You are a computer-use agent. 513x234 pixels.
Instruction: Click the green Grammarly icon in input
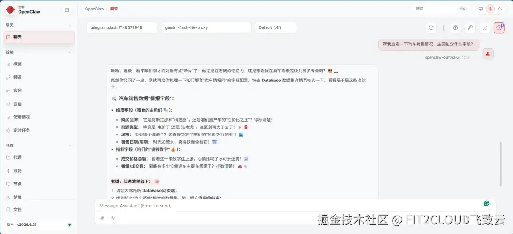[487, 203]
